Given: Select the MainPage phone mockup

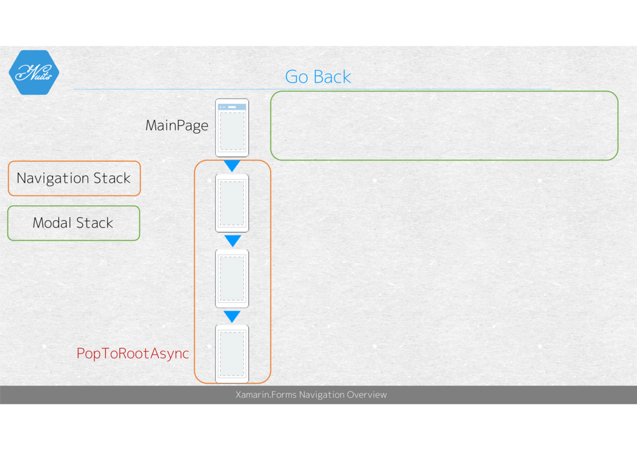Looking at the screenshot, I should click(232, 128).
